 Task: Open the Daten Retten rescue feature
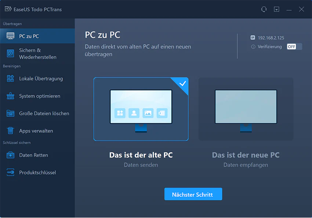[x=10, y=155]
